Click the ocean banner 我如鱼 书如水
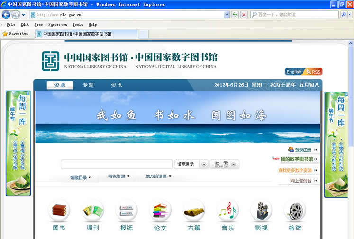The height and width of the screenshot is (239, 354). click(x=178, y=117)
